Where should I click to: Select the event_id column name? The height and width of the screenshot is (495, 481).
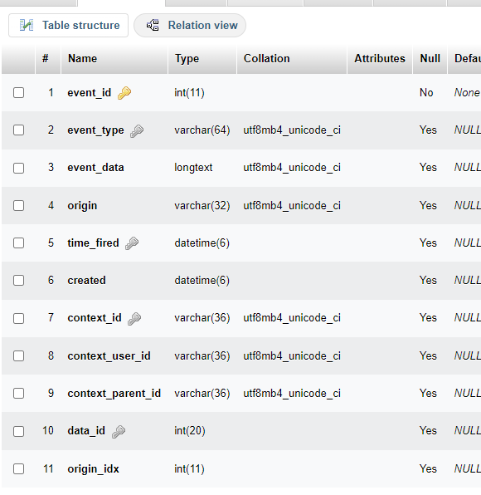click(90, 93)
